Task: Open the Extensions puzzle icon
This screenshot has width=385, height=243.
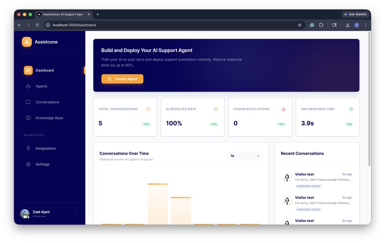Action: 321,25
